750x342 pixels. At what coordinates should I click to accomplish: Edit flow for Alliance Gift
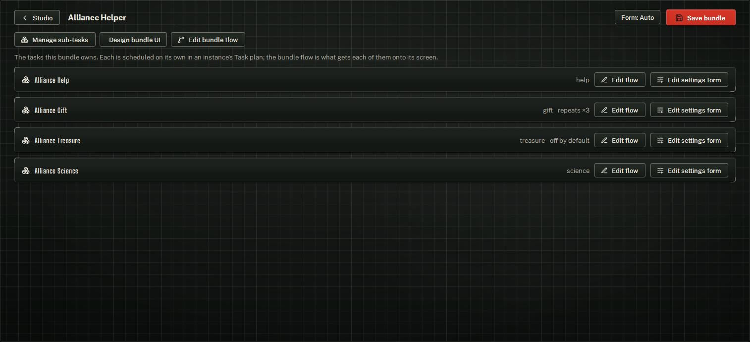[x=620, y=110]
